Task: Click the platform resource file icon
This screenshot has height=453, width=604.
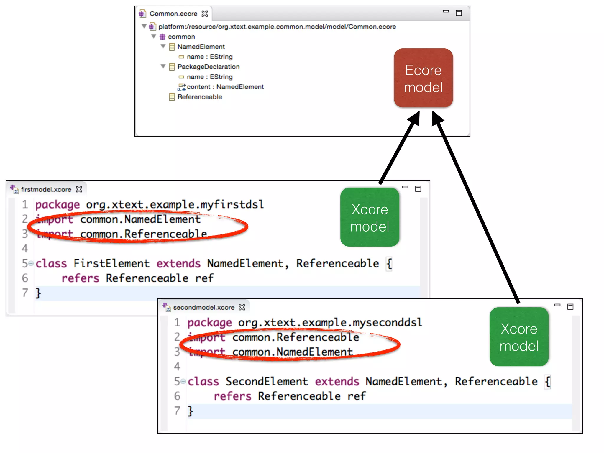Action: click(x=152, y=27)
